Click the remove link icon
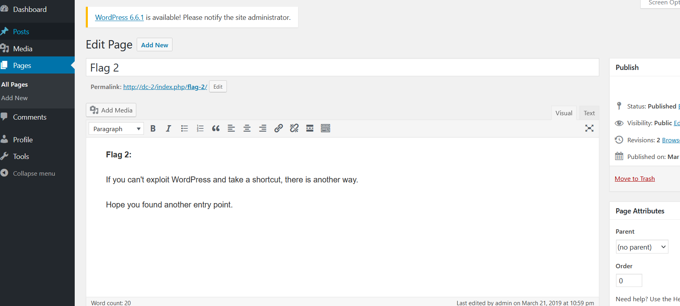 click(294, 128)
